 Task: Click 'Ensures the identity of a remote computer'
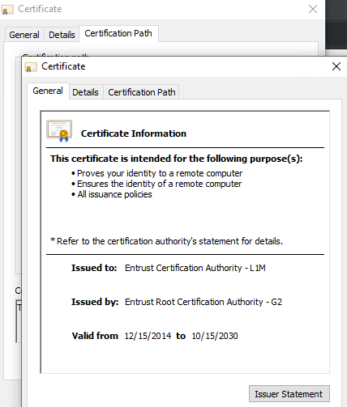pyautogui.click(x=159, y=184)
